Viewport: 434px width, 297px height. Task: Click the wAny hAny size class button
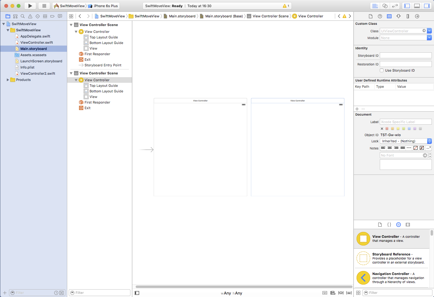pyautogui.click(x=231, y=293)
